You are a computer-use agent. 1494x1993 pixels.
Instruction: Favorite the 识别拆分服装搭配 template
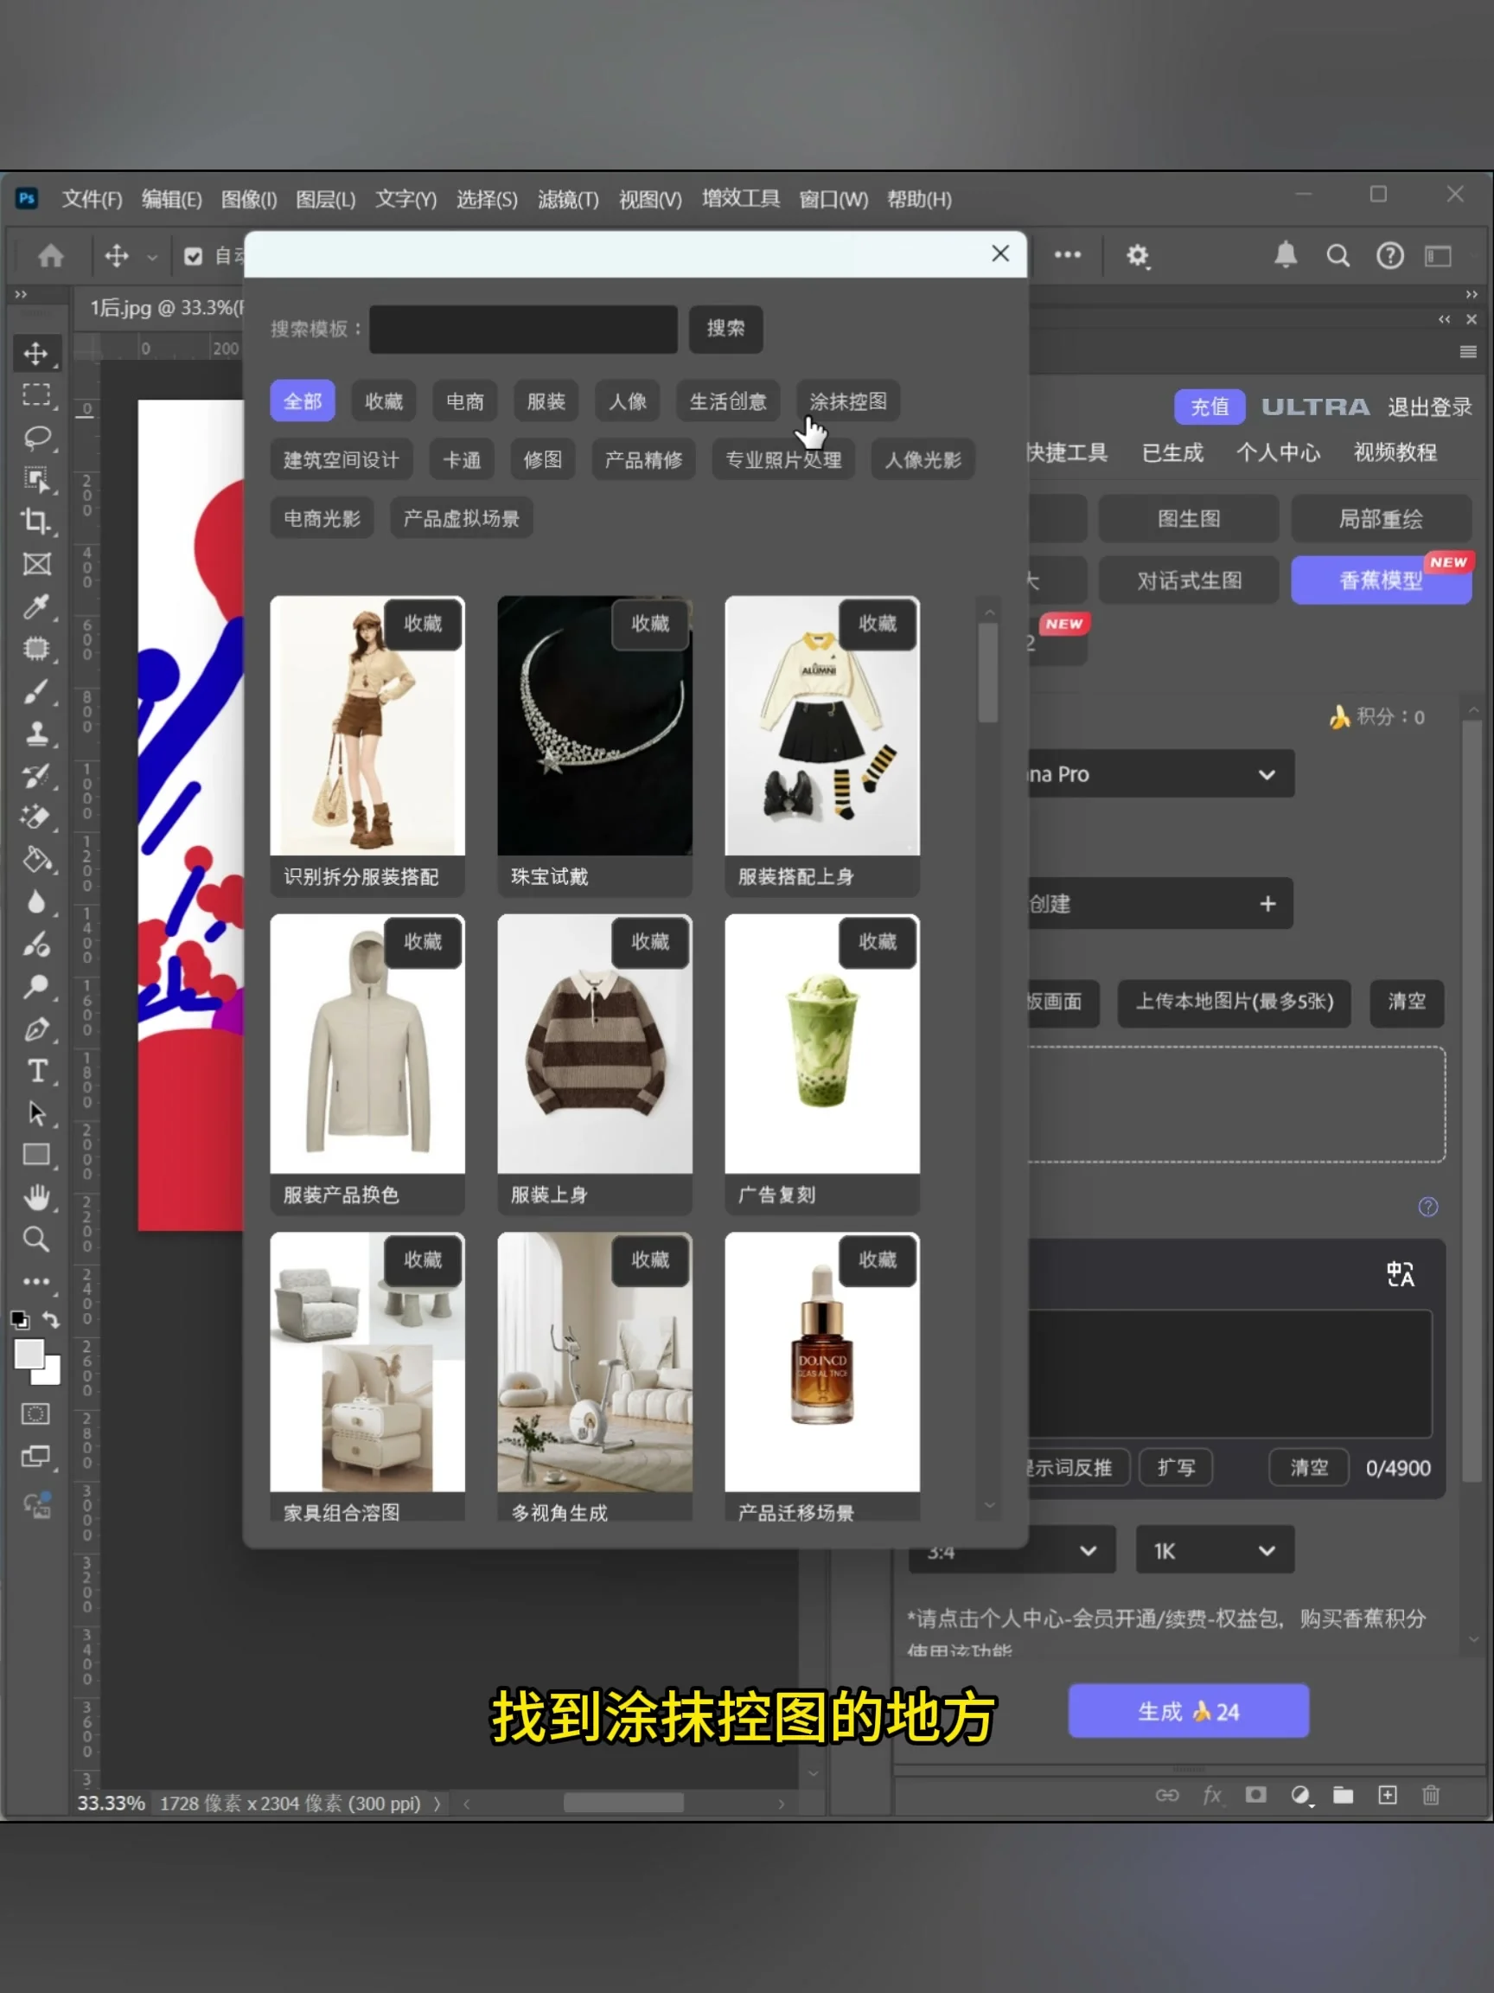tap(423, 624)
